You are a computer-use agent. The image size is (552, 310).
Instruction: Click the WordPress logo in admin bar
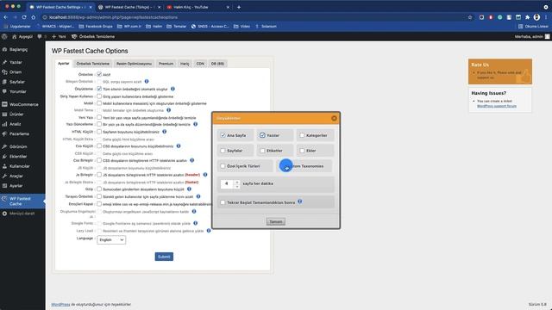4,36
